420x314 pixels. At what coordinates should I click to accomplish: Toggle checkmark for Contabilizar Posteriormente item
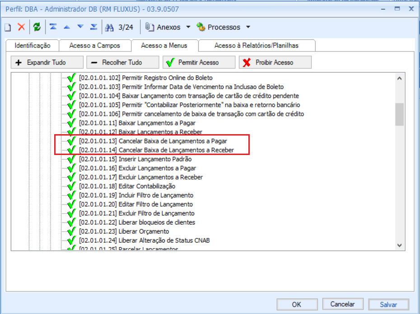click(x=71, y=105)
